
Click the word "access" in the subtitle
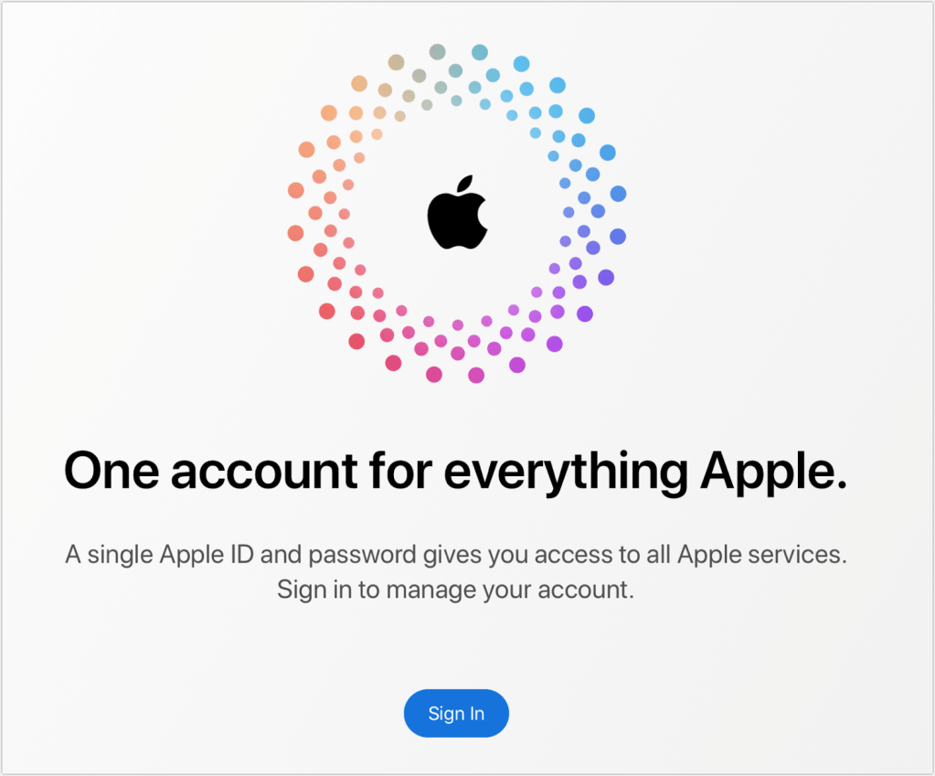click(573, 556)
